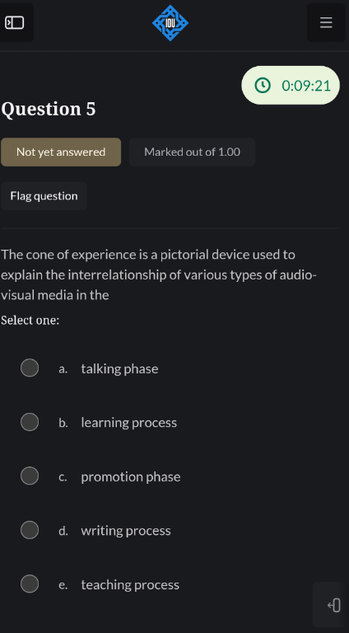Choose the 'teaching process' answer text
The height and width of the screenshot is (633, 349).
point(130,584)
